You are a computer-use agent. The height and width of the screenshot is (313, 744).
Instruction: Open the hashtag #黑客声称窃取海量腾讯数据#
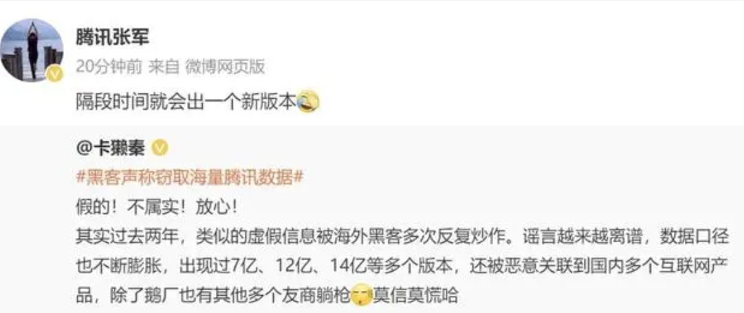click(x=189, y=178)
